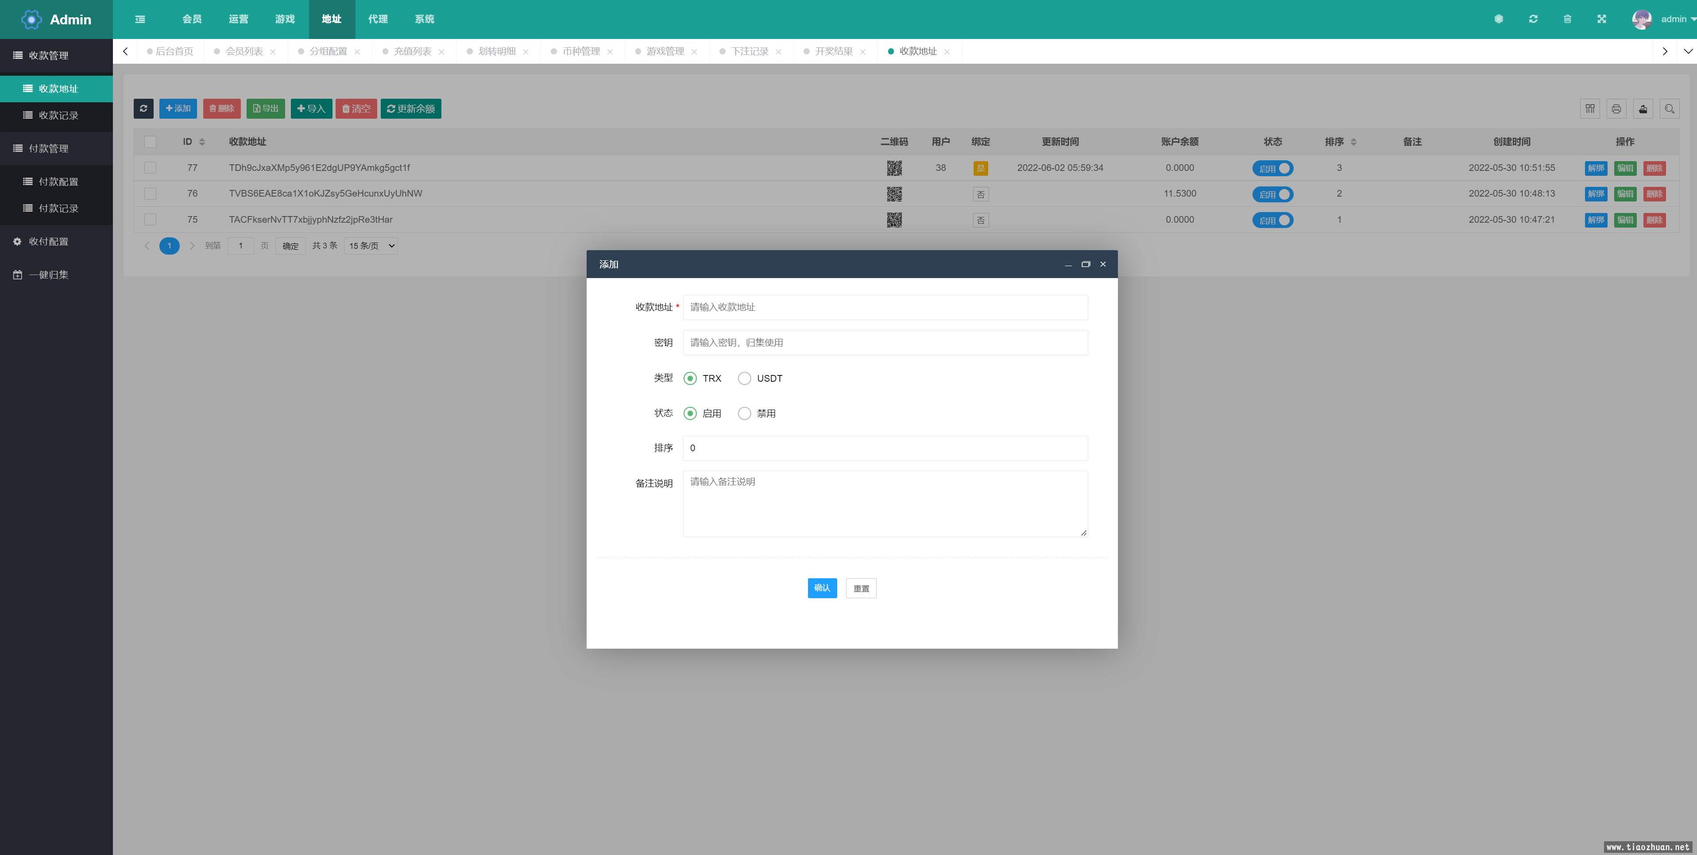Check the select-all header checkbox
Image resolution: width=1697 pixels, height=855 pixels.
pyautogui.click(x=150, y=142)
